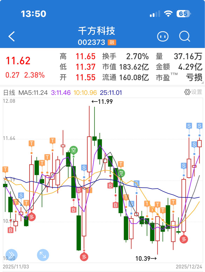Tap the blue 25:11.01 MA label
Screen dimensions: 205x272
point(111,93)
